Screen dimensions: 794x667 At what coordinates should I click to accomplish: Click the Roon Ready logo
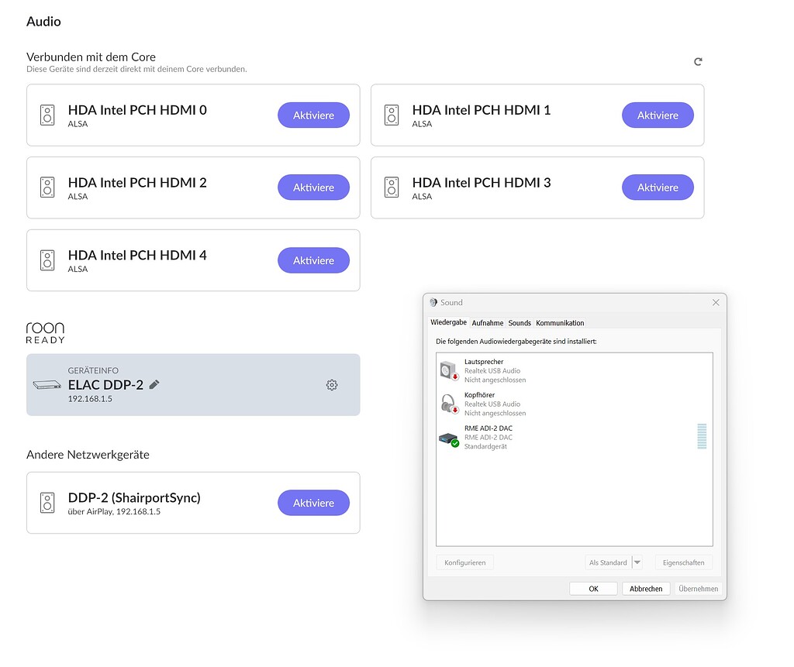pos(46,333)
